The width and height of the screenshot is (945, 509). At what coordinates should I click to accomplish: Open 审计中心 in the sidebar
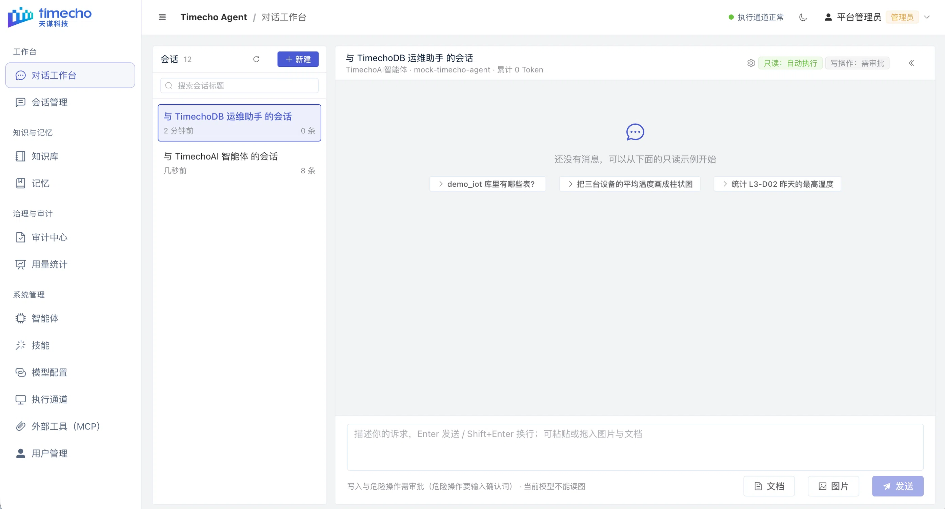point(70,237)
